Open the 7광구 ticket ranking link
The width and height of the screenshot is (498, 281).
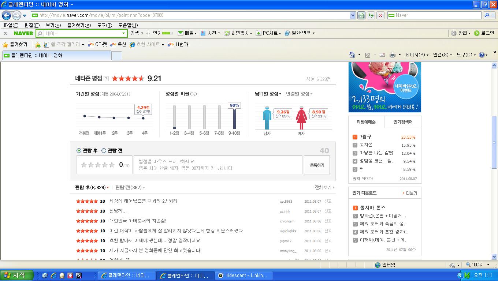[x=365, y=137]
